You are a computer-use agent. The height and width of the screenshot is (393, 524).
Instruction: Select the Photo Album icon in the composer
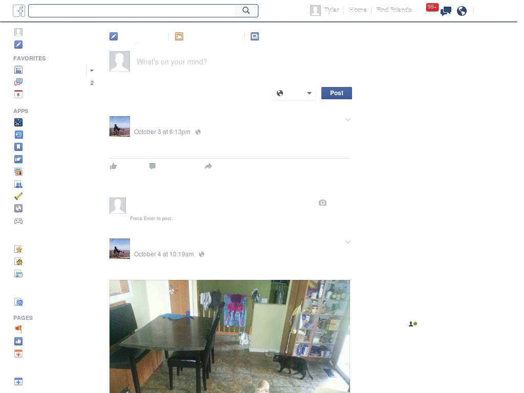coord(255,36)
